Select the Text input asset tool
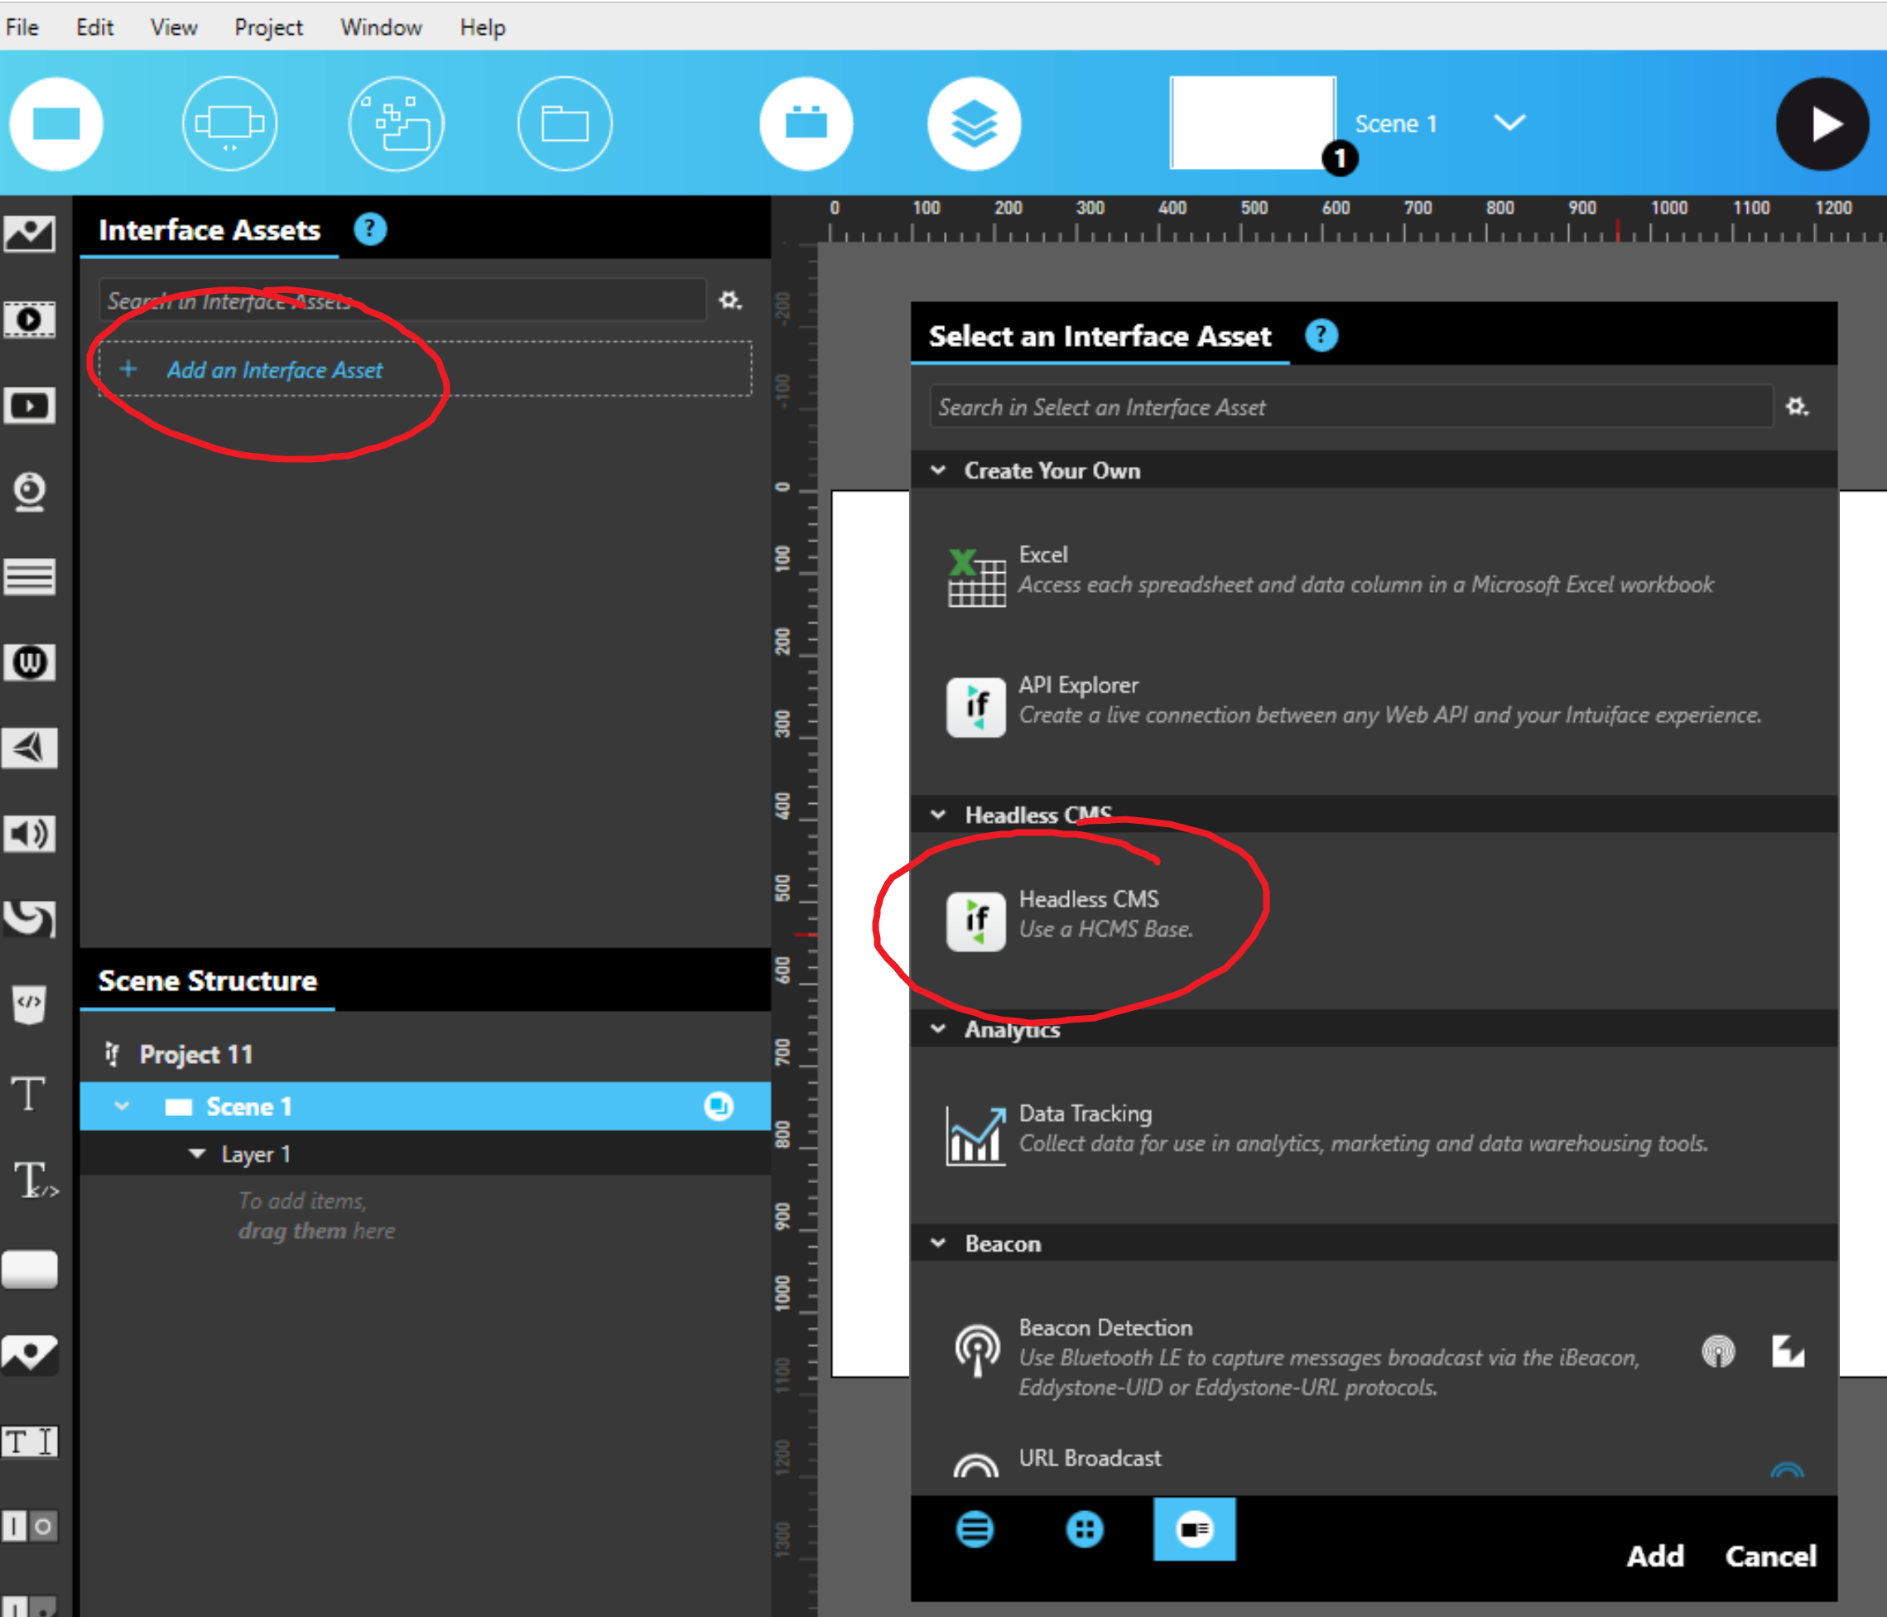The height and width of the screenshot is (1617, 1887). point(29,1441)
